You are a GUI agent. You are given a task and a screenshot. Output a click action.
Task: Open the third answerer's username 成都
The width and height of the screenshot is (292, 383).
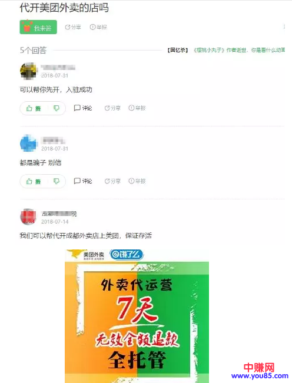point(59,214)
